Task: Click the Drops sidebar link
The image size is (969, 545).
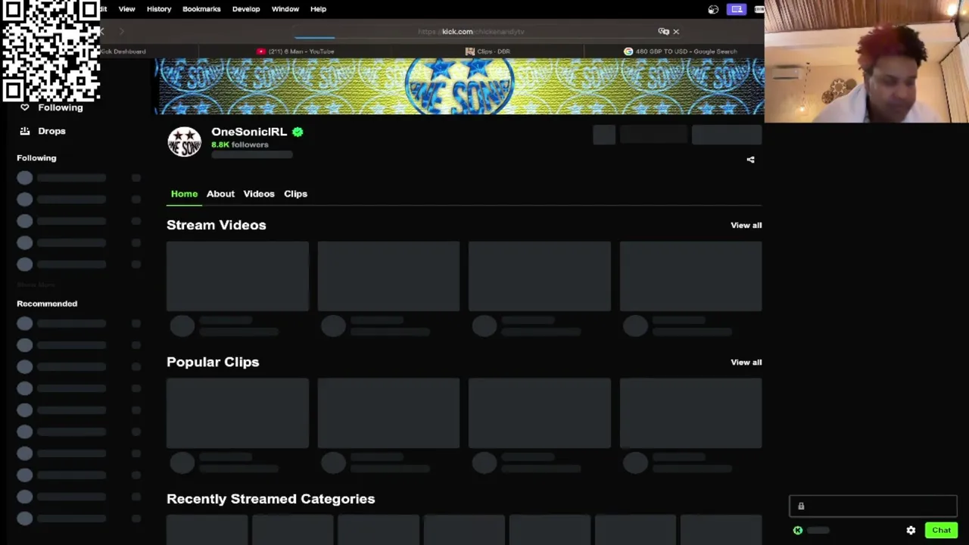Action: (x=51, y=131)
